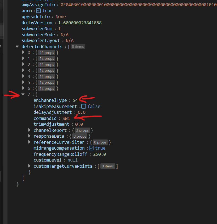Expand the referenceCurveFilter object
Viewport: 217px width, 224px height.
coord(29,142)
